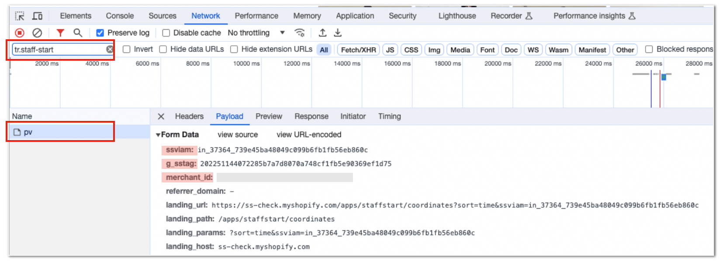Uncheck the Preserve log checkbox

[x=100, y=33]
